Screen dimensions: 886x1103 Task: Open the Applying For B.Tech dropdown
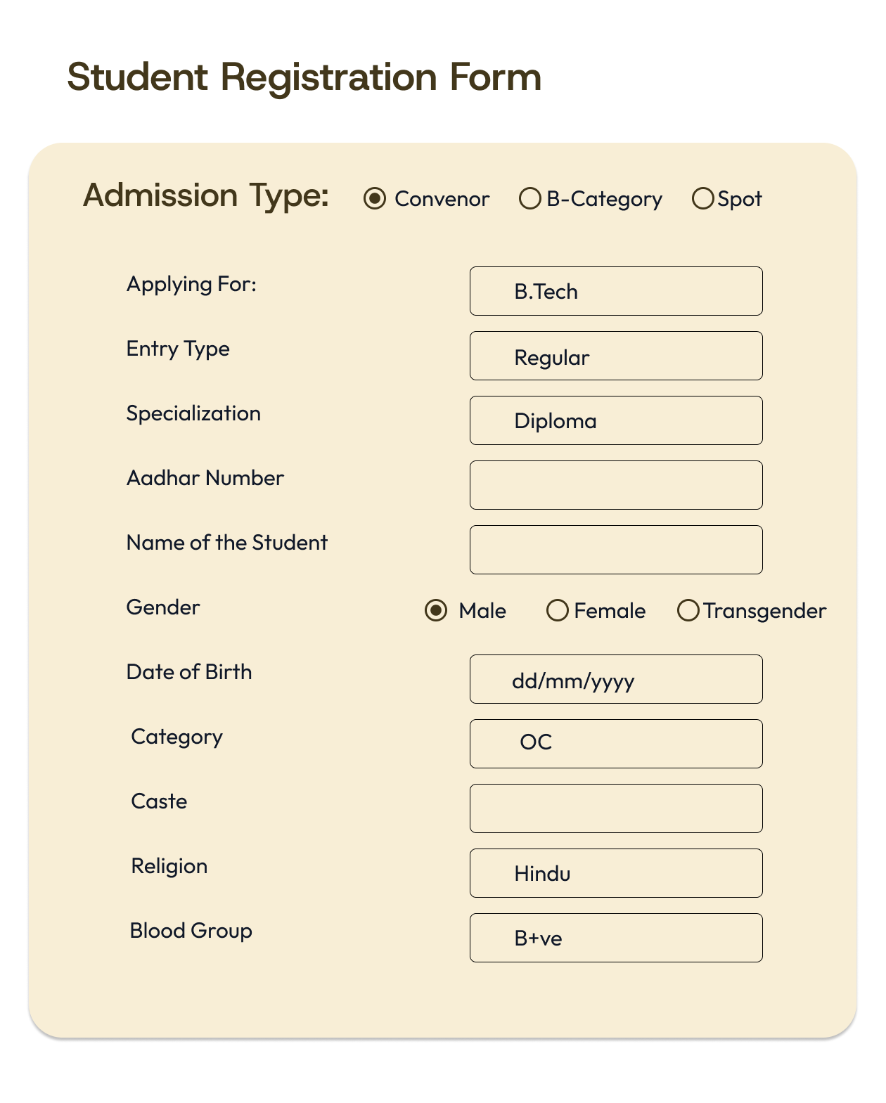616,291
